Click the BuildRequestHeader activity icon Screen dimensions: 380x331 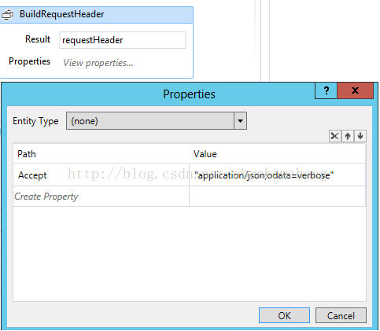click(x=7, y=15)
